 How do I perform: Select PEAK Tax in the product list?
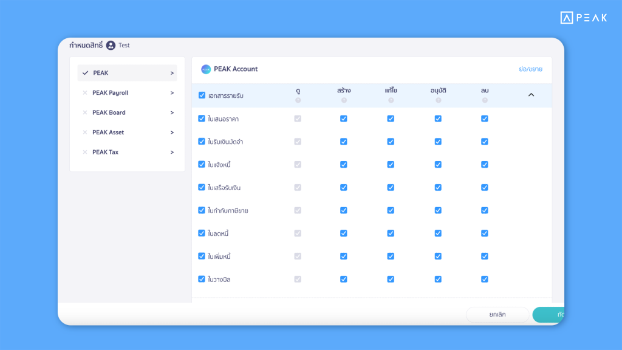pos(128,153)
